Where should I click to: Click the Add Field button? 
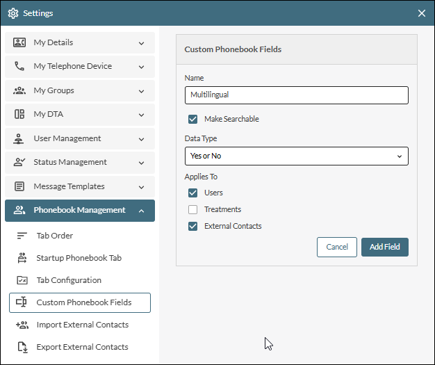pyautogui.click(x=384, y=247)
